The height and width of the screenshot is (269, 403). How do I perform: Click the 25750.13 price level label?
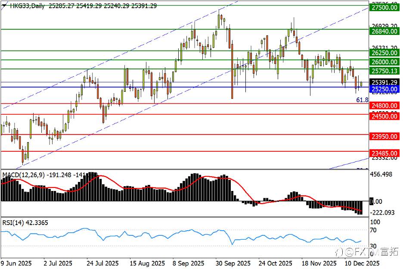pos(384,71)
